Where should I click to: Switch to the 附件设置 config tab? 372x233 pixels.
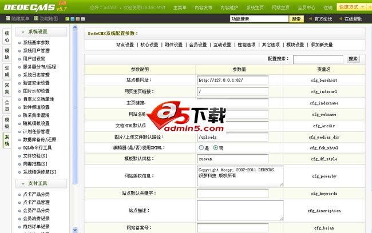[173, 45]
